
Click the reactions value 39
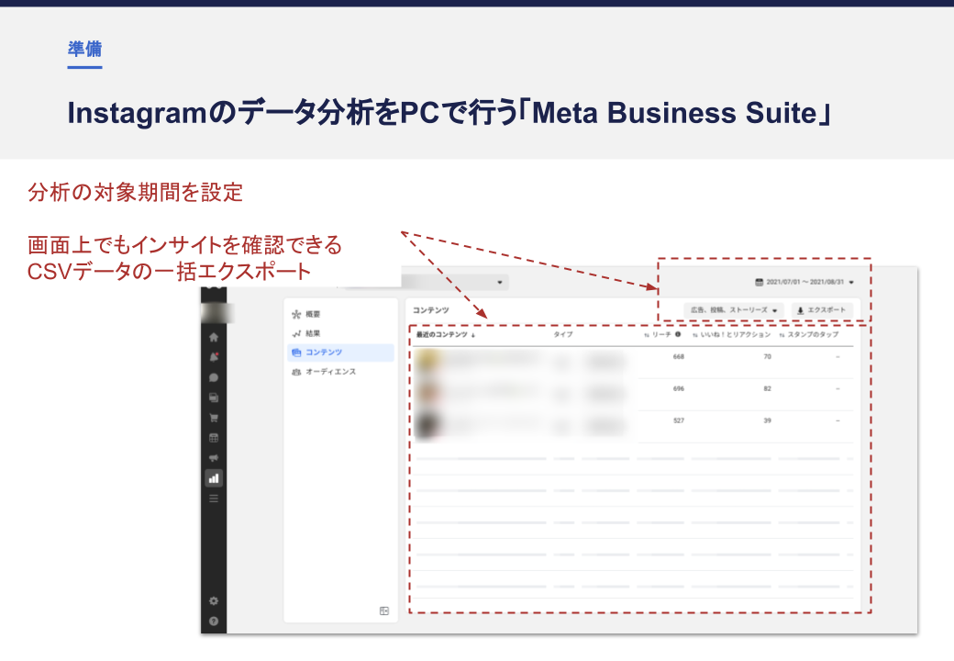pyautogui.click(x=767, y=420)
